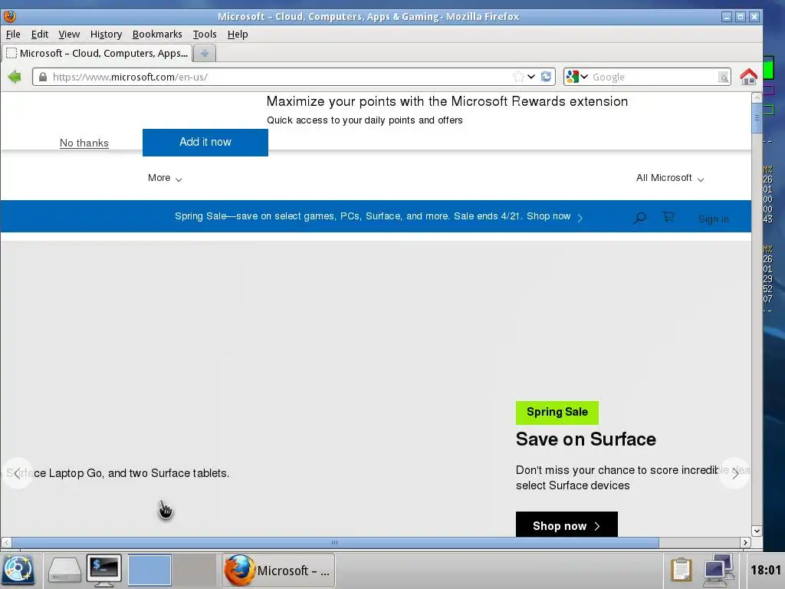
Task: Show previous carousel slide arrow
Action: pyautogui.click(x=18, y=473)
